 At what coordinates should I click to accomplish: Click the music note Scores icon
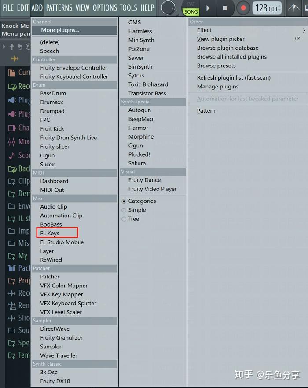(12, 155)
